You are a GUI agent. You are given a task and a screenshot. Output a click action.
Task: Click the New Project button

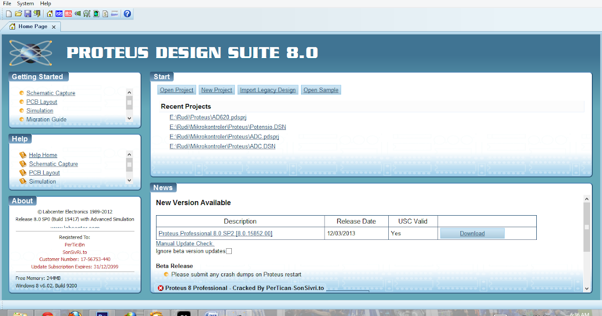(217, 90)
